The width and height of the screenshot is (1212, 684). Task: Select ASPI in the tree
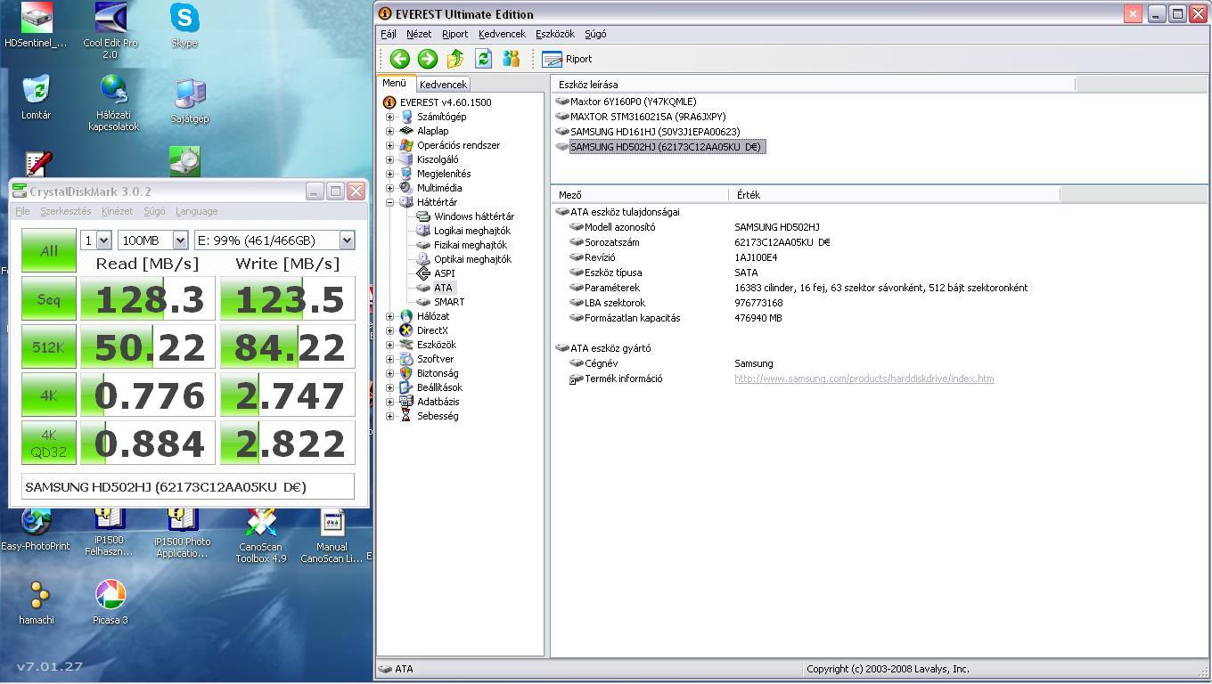(444, 273)
